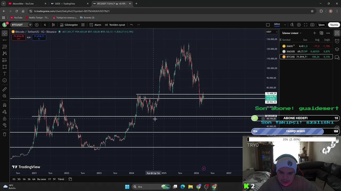This screenshot has width=341, height=191.
Task: Toggle hide all drawings eye icon
Action: (x=5, y=125)
